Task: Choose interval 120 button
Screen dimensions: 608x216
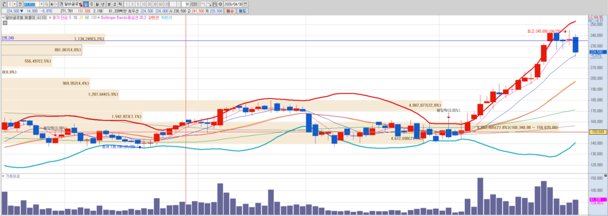Action: pos(166,4)
